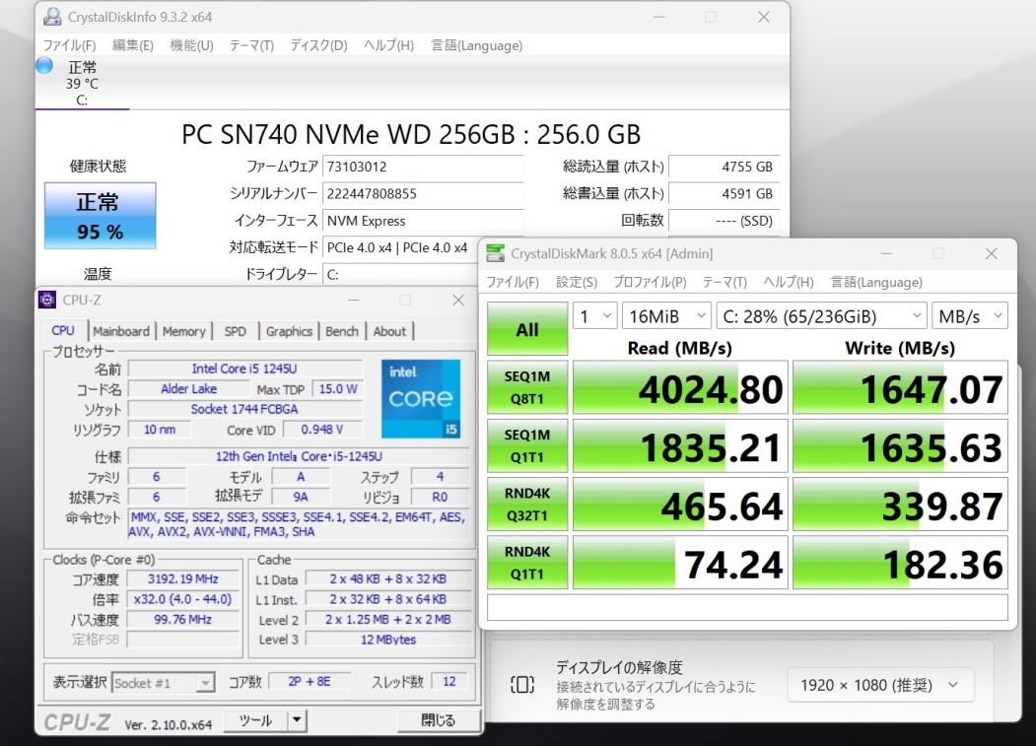
Task: Open テーマ(T) menu in CrystalDiskInfo
Action: tap(251, 45)
